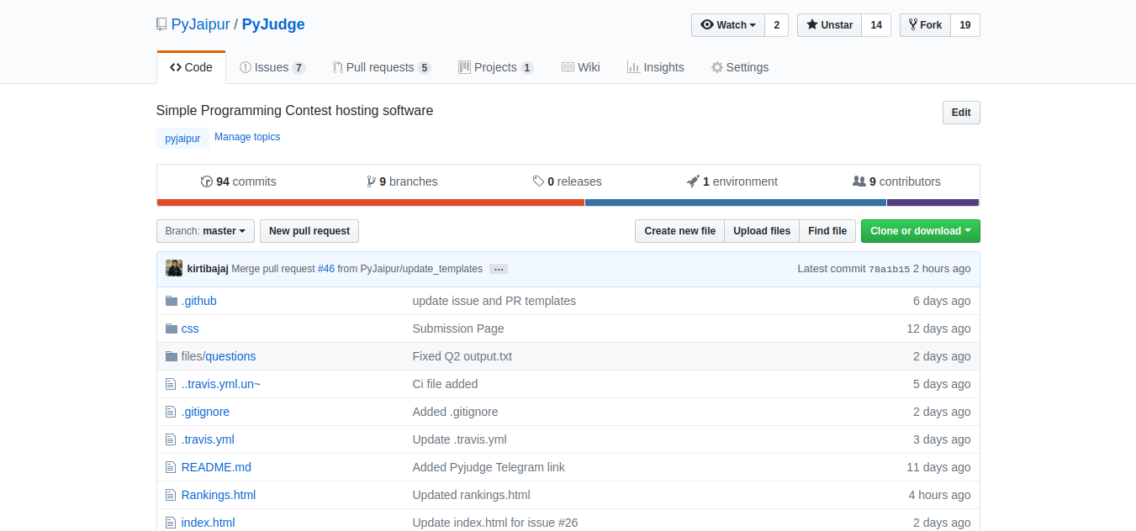Open the 94 commits link
The height and width of the screenshot is (531, 1136).
point(239,181)
